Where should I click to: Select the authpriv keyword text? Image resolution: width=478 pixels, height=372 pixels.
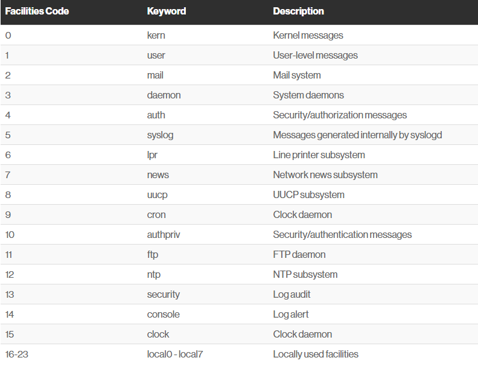point(164,234)
